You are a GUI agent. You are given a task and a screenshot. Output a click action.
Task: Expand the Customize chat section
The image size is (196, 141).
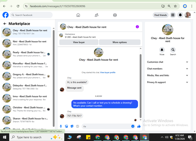click(168, 62)
